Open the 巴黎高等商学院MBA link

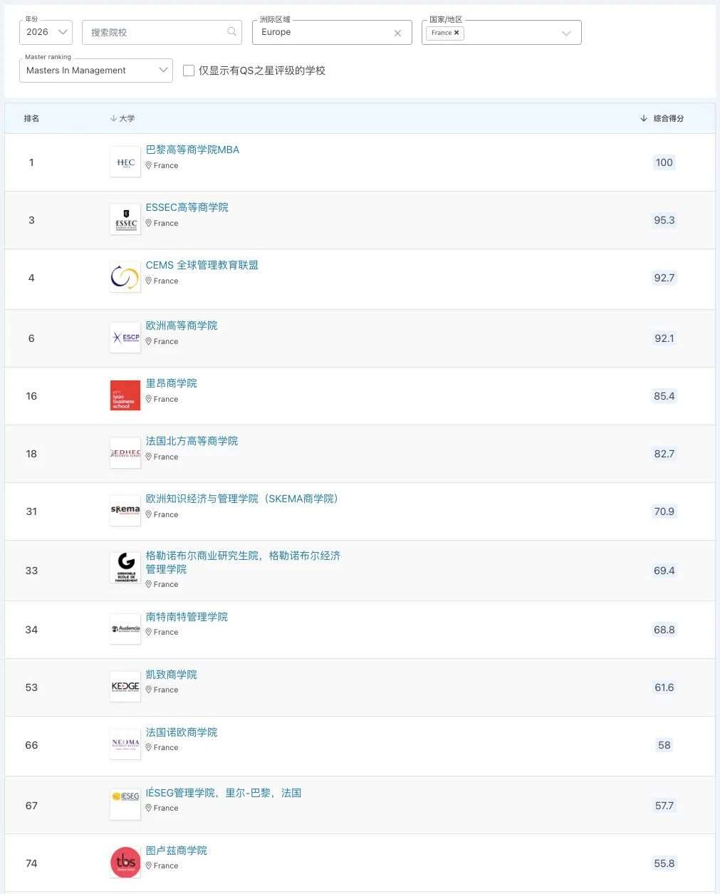pos(192,150)
